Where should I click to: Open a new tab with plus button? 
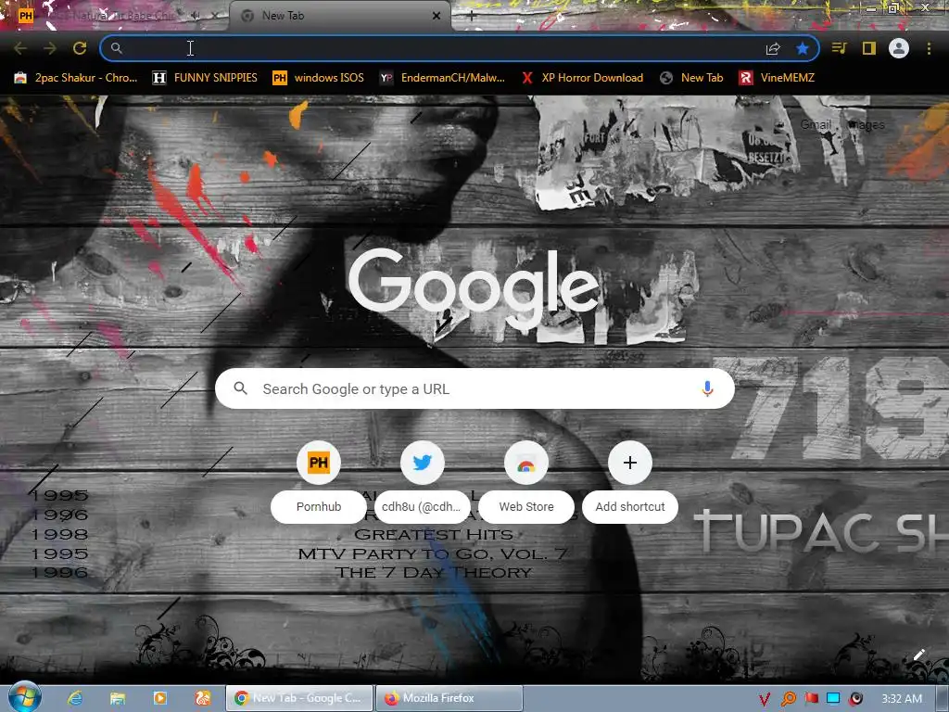click(472, 16)
